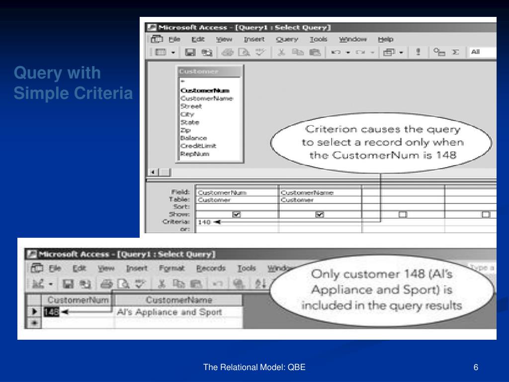Open View dropdown arrow in query design toolbar
Image resolution: width=509 pixels, height=382 pixels.
click(x=173, y=52)
